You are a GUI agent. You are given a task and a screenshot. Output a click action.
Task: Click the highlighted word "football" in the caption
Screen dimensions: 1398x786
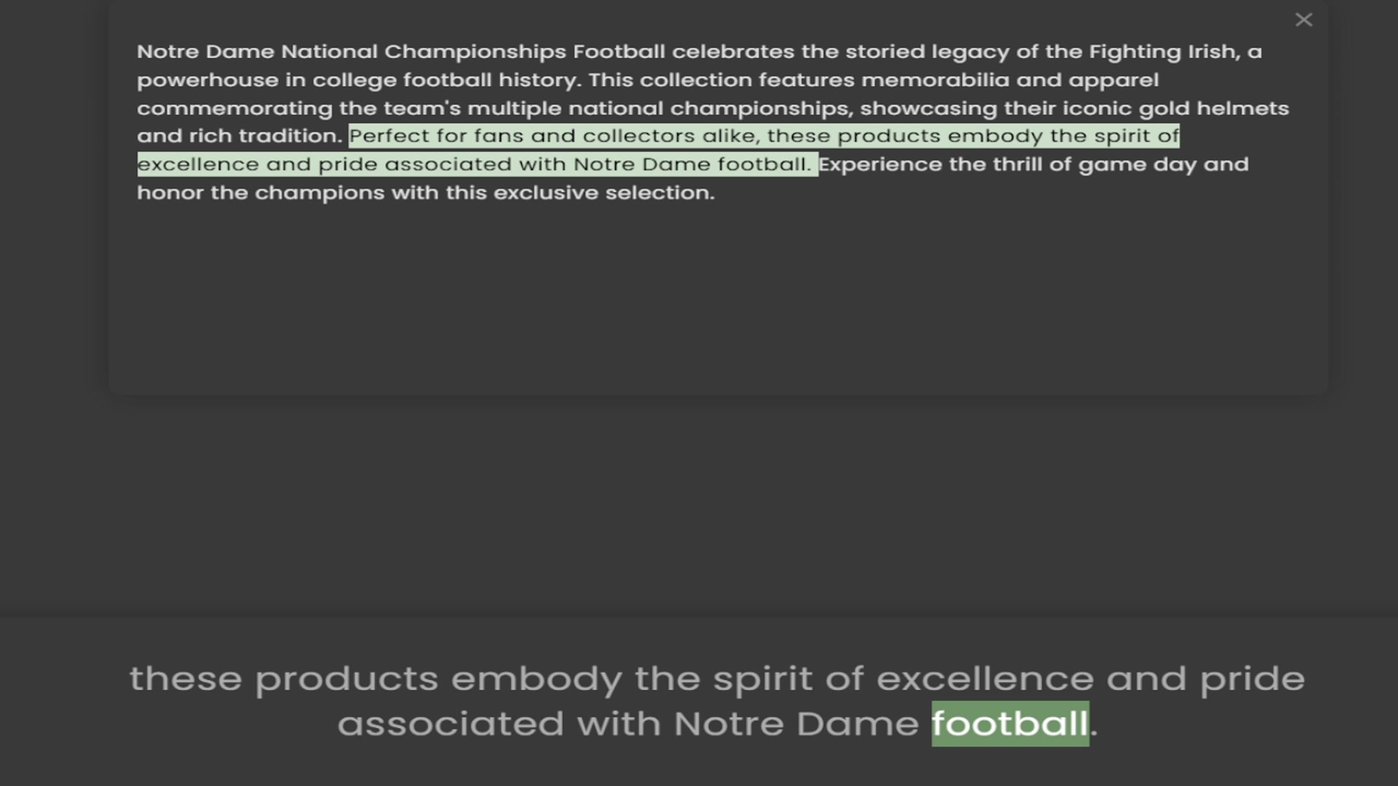click(1010, 723)
